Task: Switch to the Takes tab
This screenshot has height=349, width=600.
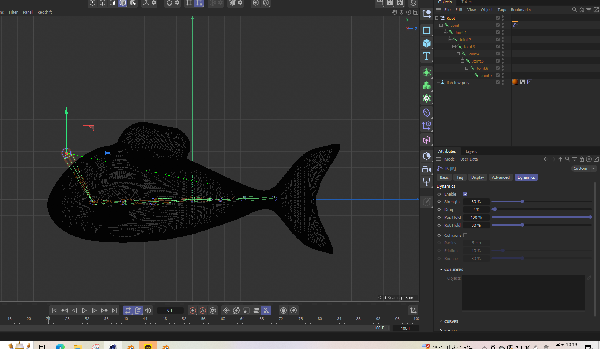Action: tap(466, 2)
